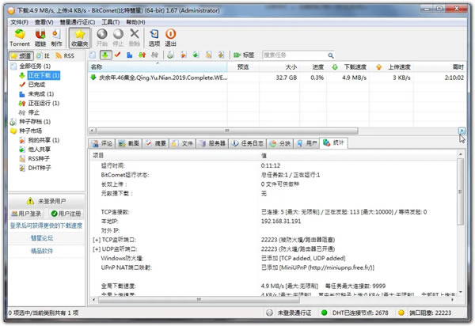
Task: Click the 退出 exit toolbar button
Action: (x=170, y=37)
